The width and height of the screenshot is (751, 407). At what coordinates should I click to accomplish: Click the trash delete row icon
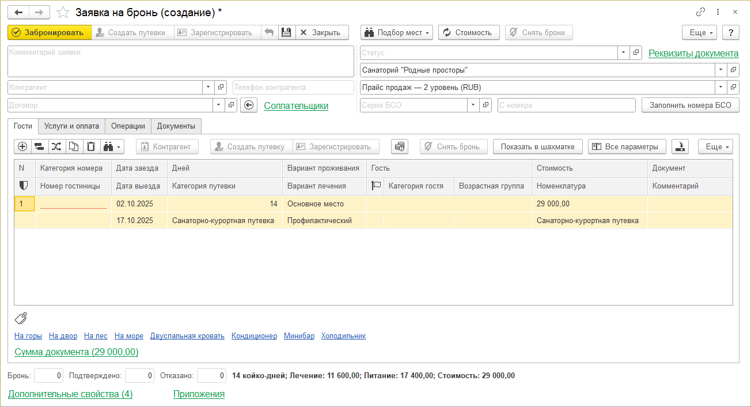coord(91,146)
